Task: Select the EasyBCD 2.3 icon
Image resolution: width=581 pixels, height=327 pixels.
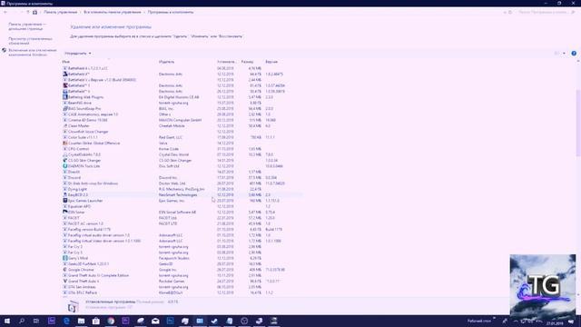Action: coord(64,194)
